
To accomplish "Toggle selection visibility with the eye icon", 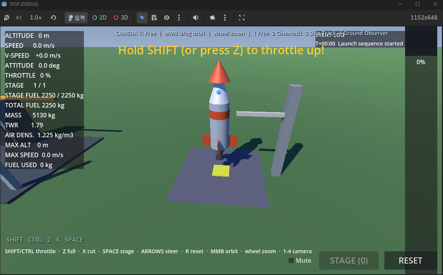I will point(167,18).
